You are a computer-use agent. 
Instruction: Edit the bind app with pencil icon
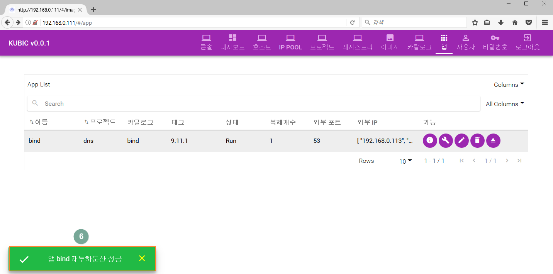point(461,140)
